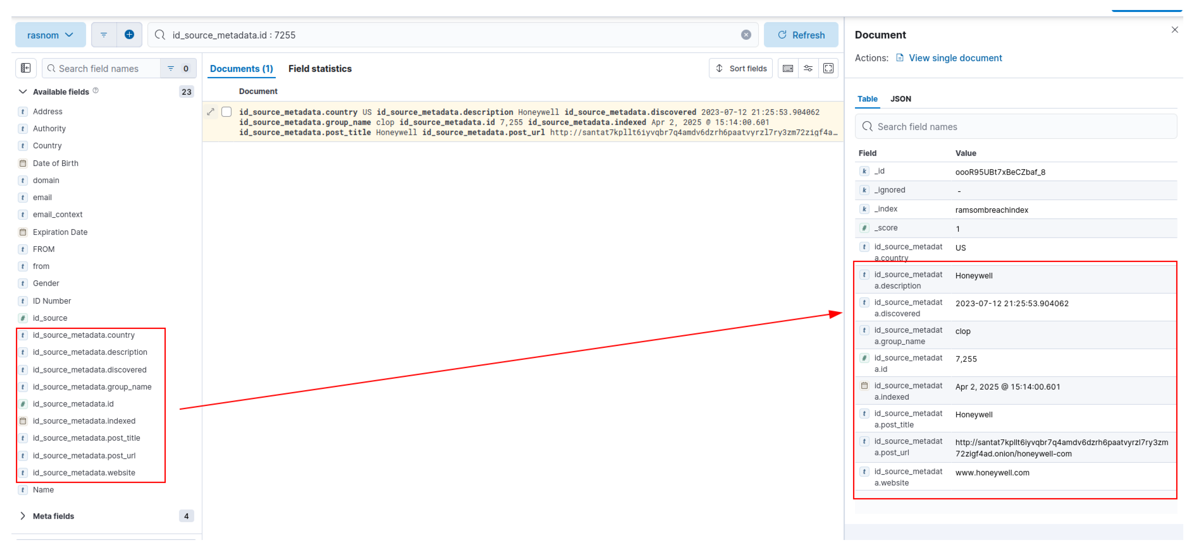Collapse the Available fields section
This screenshot has width=1195, height=552.
[23, 92]
